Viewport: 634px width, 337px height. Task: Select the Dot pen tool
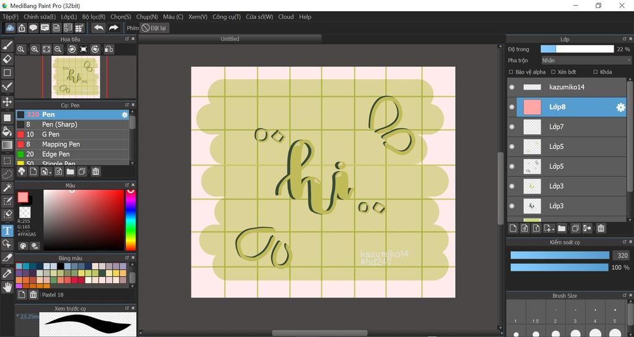click(7, 87)
